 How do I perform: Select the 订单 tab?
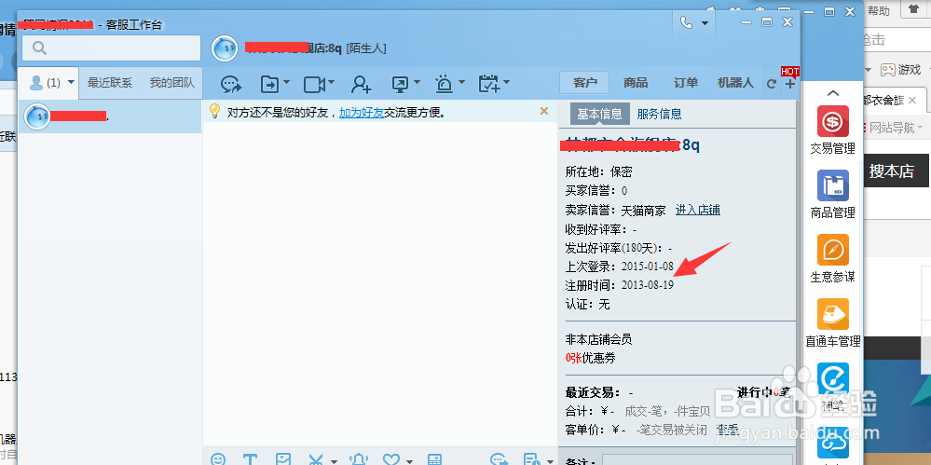click(x=686, y=83)
